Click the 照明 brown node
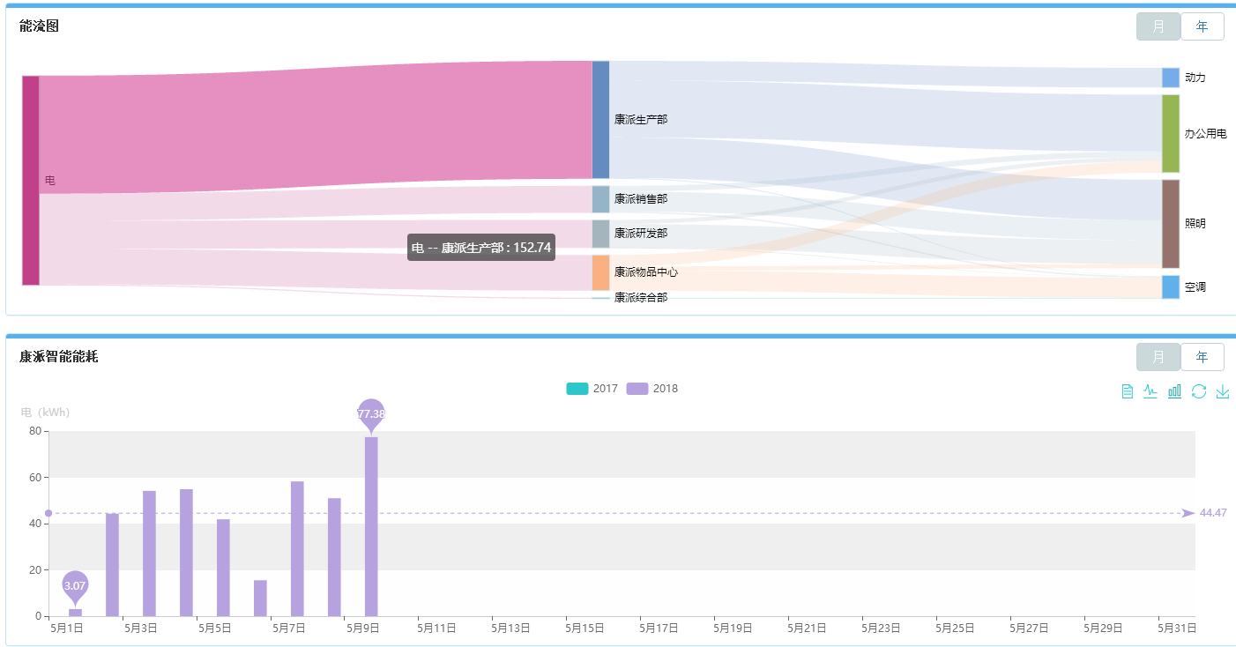The image size is (1236, 647). click(x=1170, y=223)
